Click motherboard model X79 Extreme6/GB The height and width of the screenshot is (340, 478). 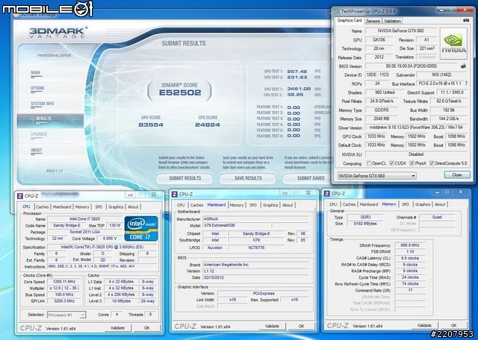pos(237,226)
